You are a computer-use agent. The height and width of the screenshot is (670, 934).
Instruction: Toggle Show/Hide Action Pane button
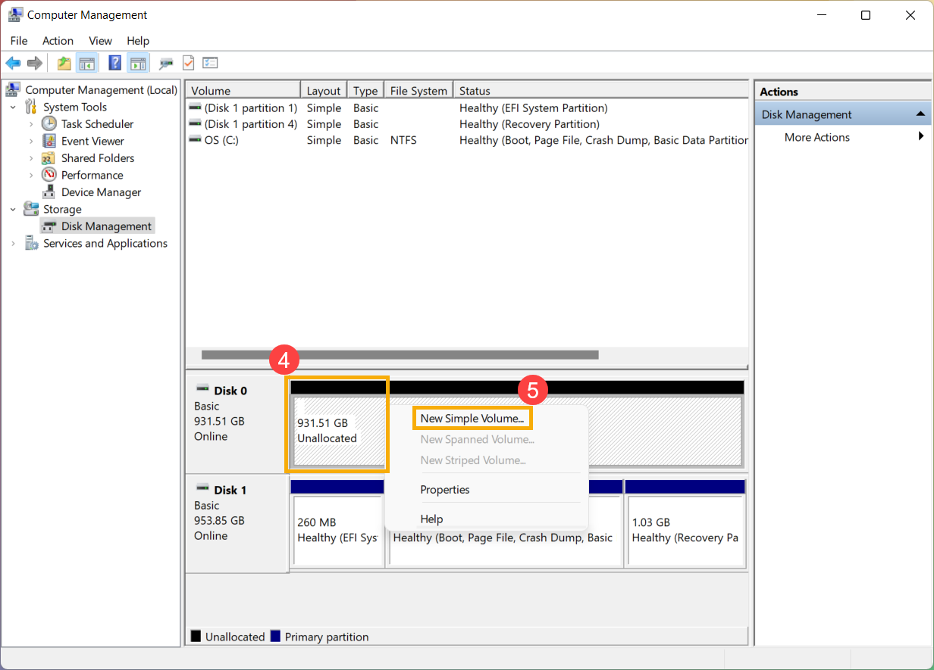[x=137, y=64]
